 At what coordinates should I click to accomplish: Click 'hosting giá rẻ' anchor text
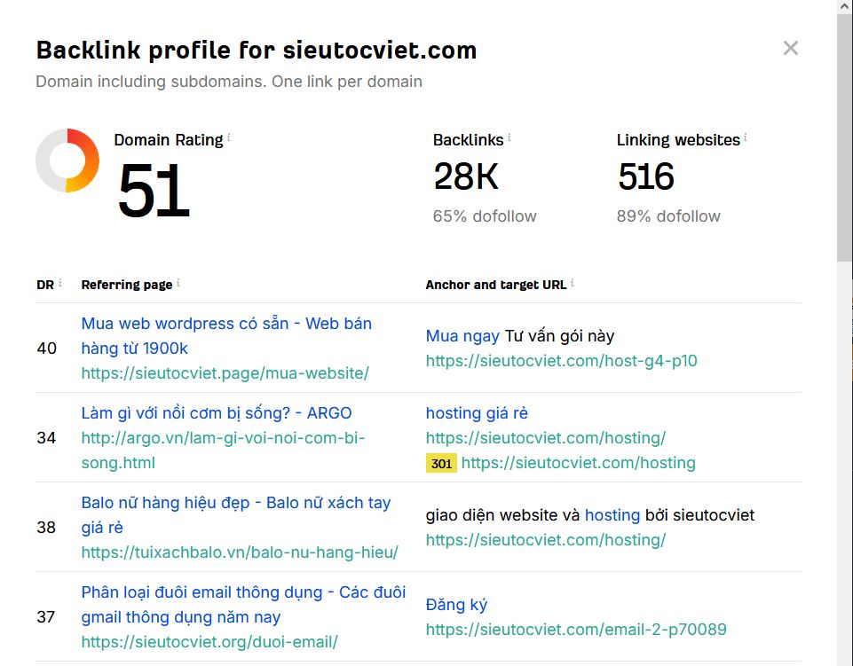[x=477, y=413]
